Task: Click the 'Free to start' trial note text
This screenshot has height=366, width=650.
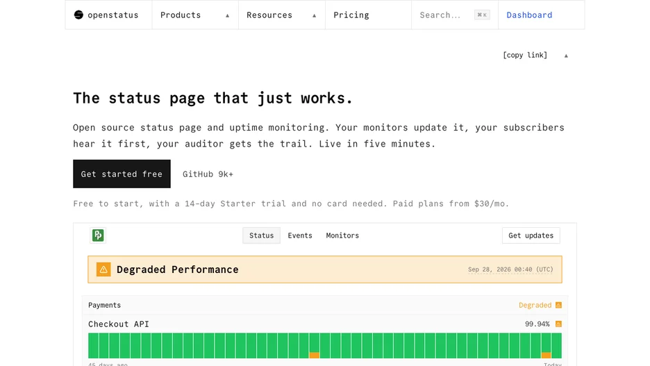Action: [291, 203]
